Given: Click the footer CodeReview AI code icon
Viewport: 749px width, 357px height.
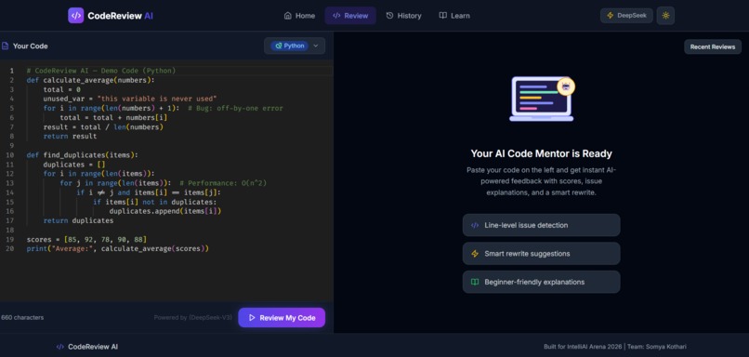Looking at the screenshot, I should [x=59, y=347].
